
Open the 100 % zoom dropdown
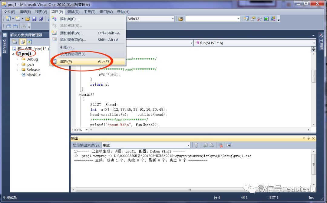pos(87,130)
